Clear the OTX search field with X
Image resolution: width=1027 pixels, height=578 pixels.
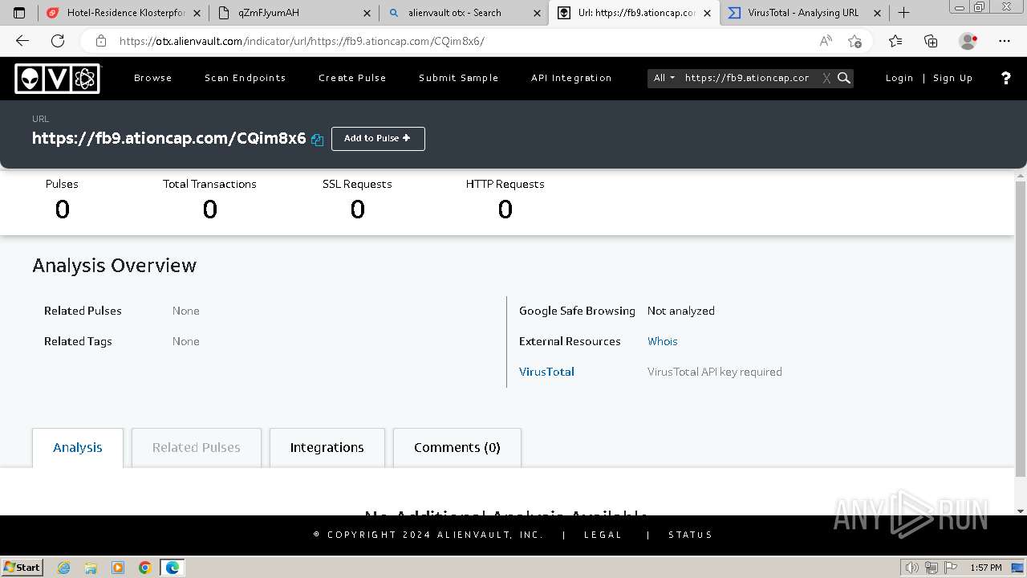point(826,78)
